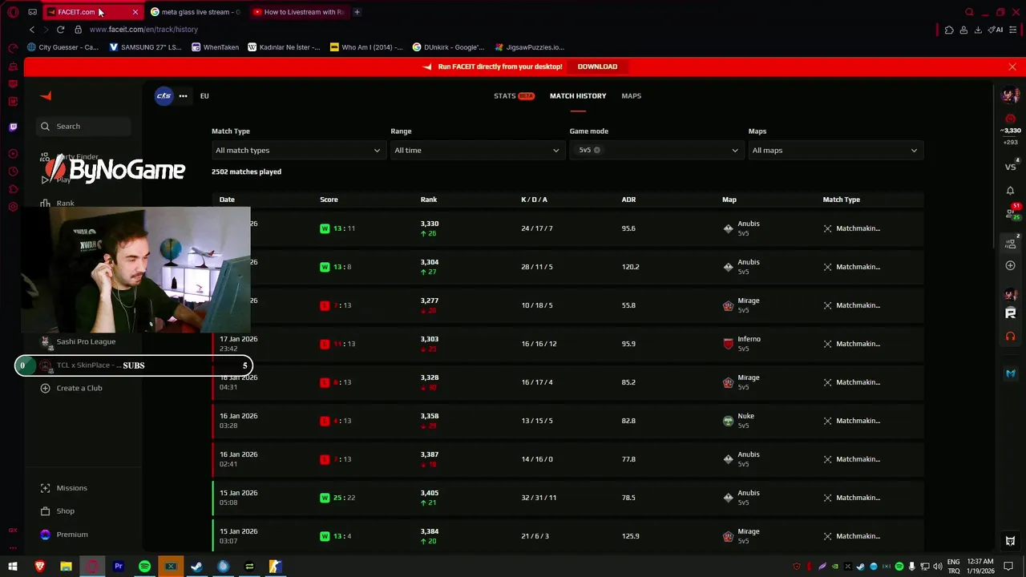Click the plus circle in right sidebar

pyautogui.click(x=1010, y=265)
